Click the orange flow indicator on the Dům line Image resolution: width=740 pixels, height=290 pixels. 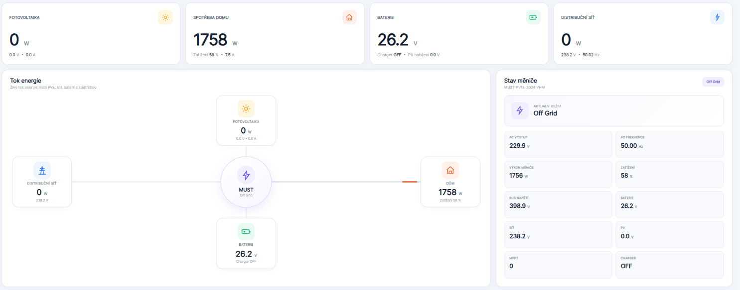pos(409,182)
